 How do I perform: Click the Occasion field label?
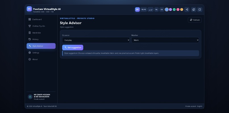[66, 35]
